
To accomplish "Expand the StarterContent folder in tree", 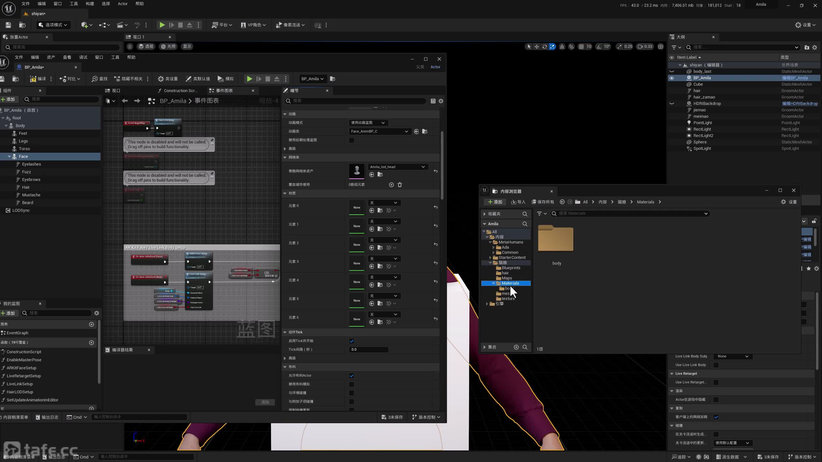I will pyautogui.click(x=490, y=258).
